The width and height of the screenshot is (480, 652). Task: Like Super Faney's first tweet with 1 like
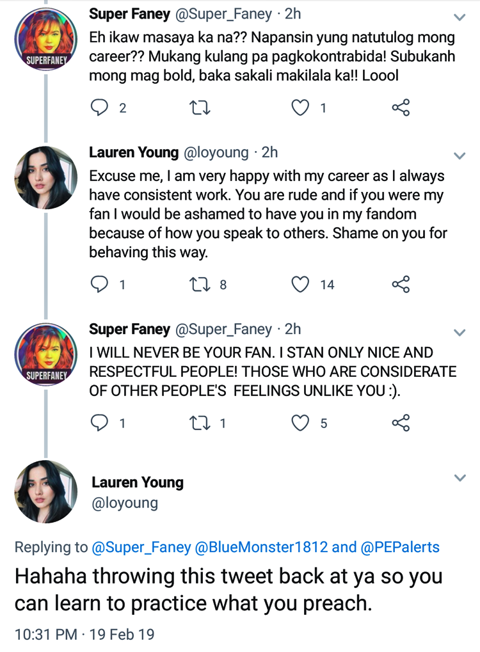click(x=300, y=107)
